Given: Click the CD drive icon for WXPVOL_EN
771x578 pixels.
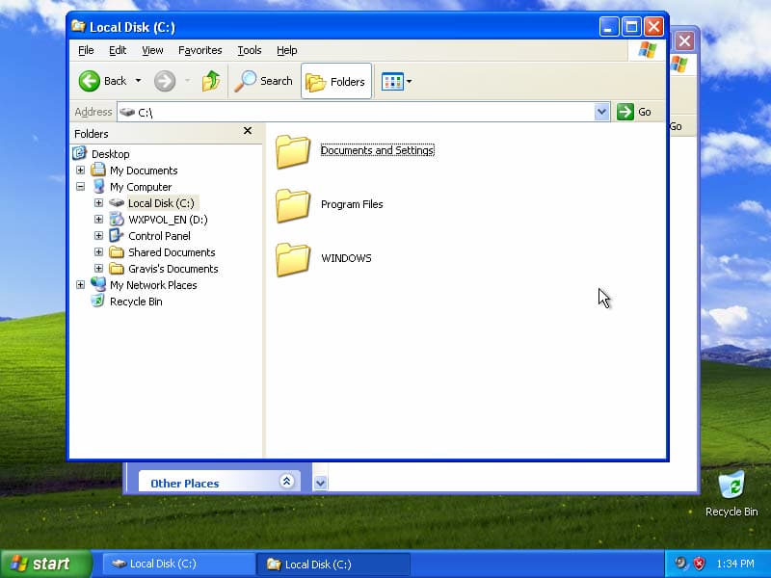Looking at the screenshot, I should pyautogui.click(x=117, y=220).
